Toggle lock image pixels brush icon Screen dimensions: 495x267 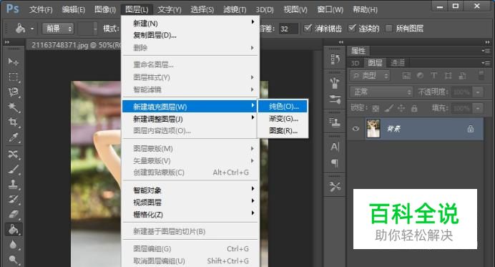click(x=388, y=109)
